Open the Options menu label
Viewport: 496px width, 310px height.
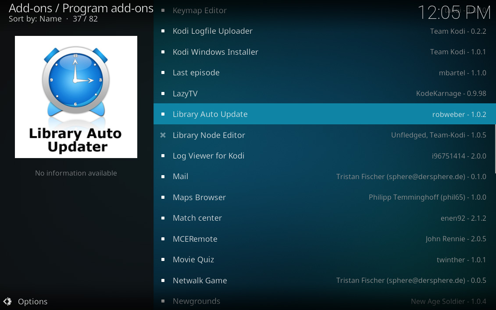32,302
